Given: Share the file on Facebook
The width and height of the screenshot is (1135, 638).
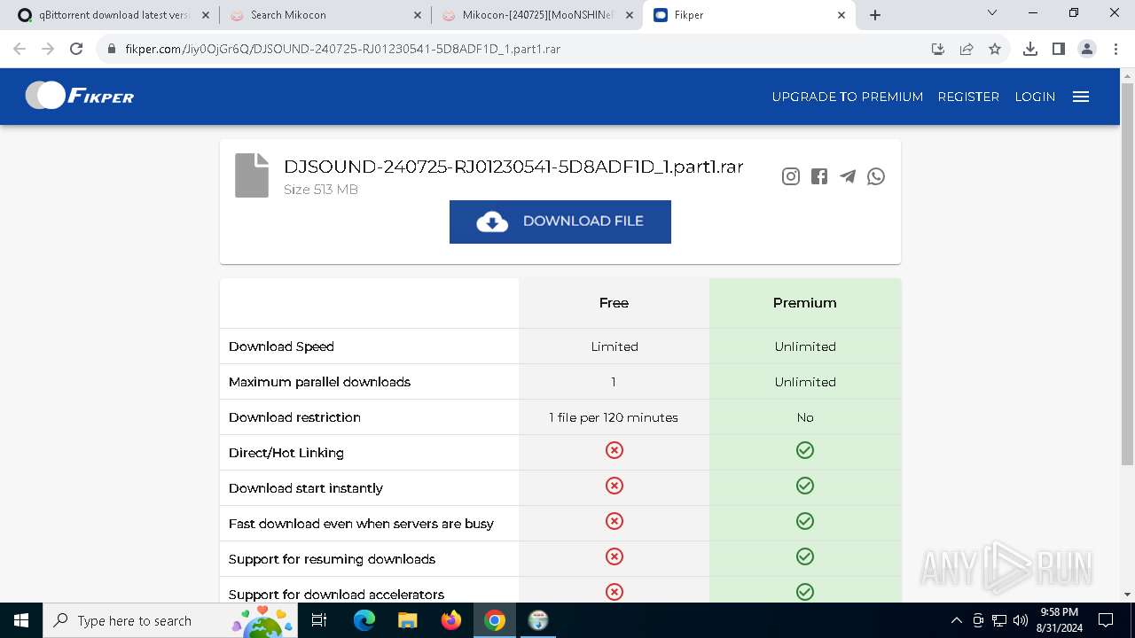Looking at the screenshot, I should click(x=819, y=176).
